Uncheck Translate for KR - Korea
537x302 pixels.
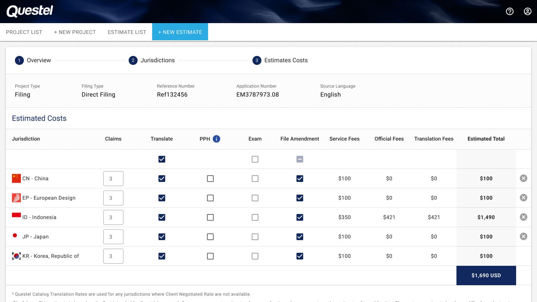(x=162, y=256)
